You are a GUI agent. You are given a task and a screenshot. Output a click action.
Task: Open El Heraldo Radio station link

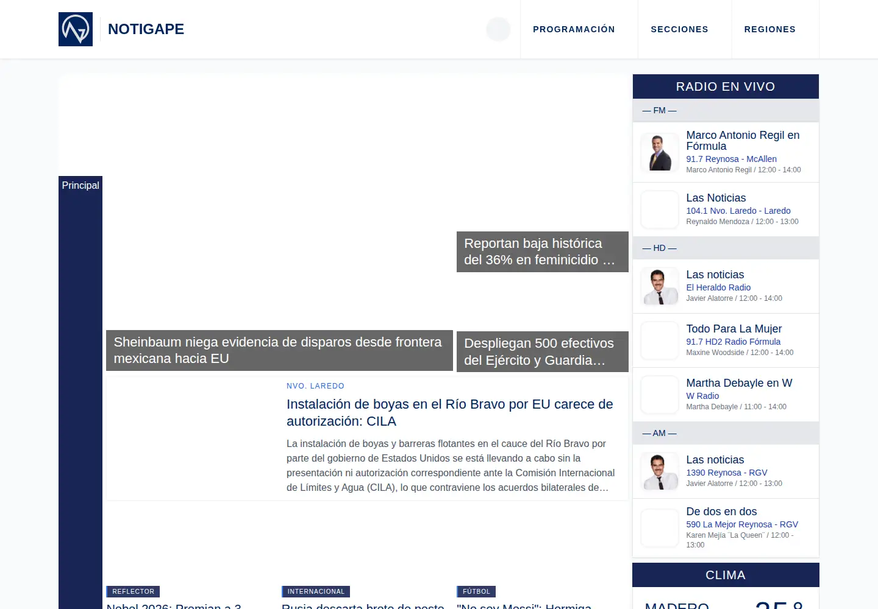[x=718, y=287]
